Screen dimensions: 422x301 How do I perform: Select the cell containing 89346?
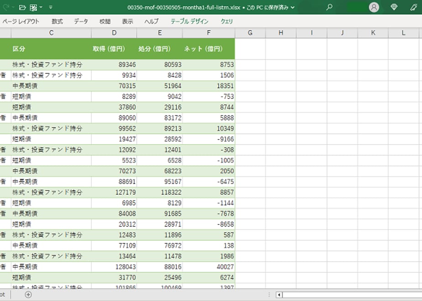114,64
